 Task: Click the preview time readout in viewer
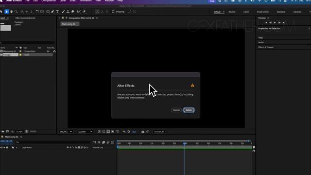click(x=159, y=132)
